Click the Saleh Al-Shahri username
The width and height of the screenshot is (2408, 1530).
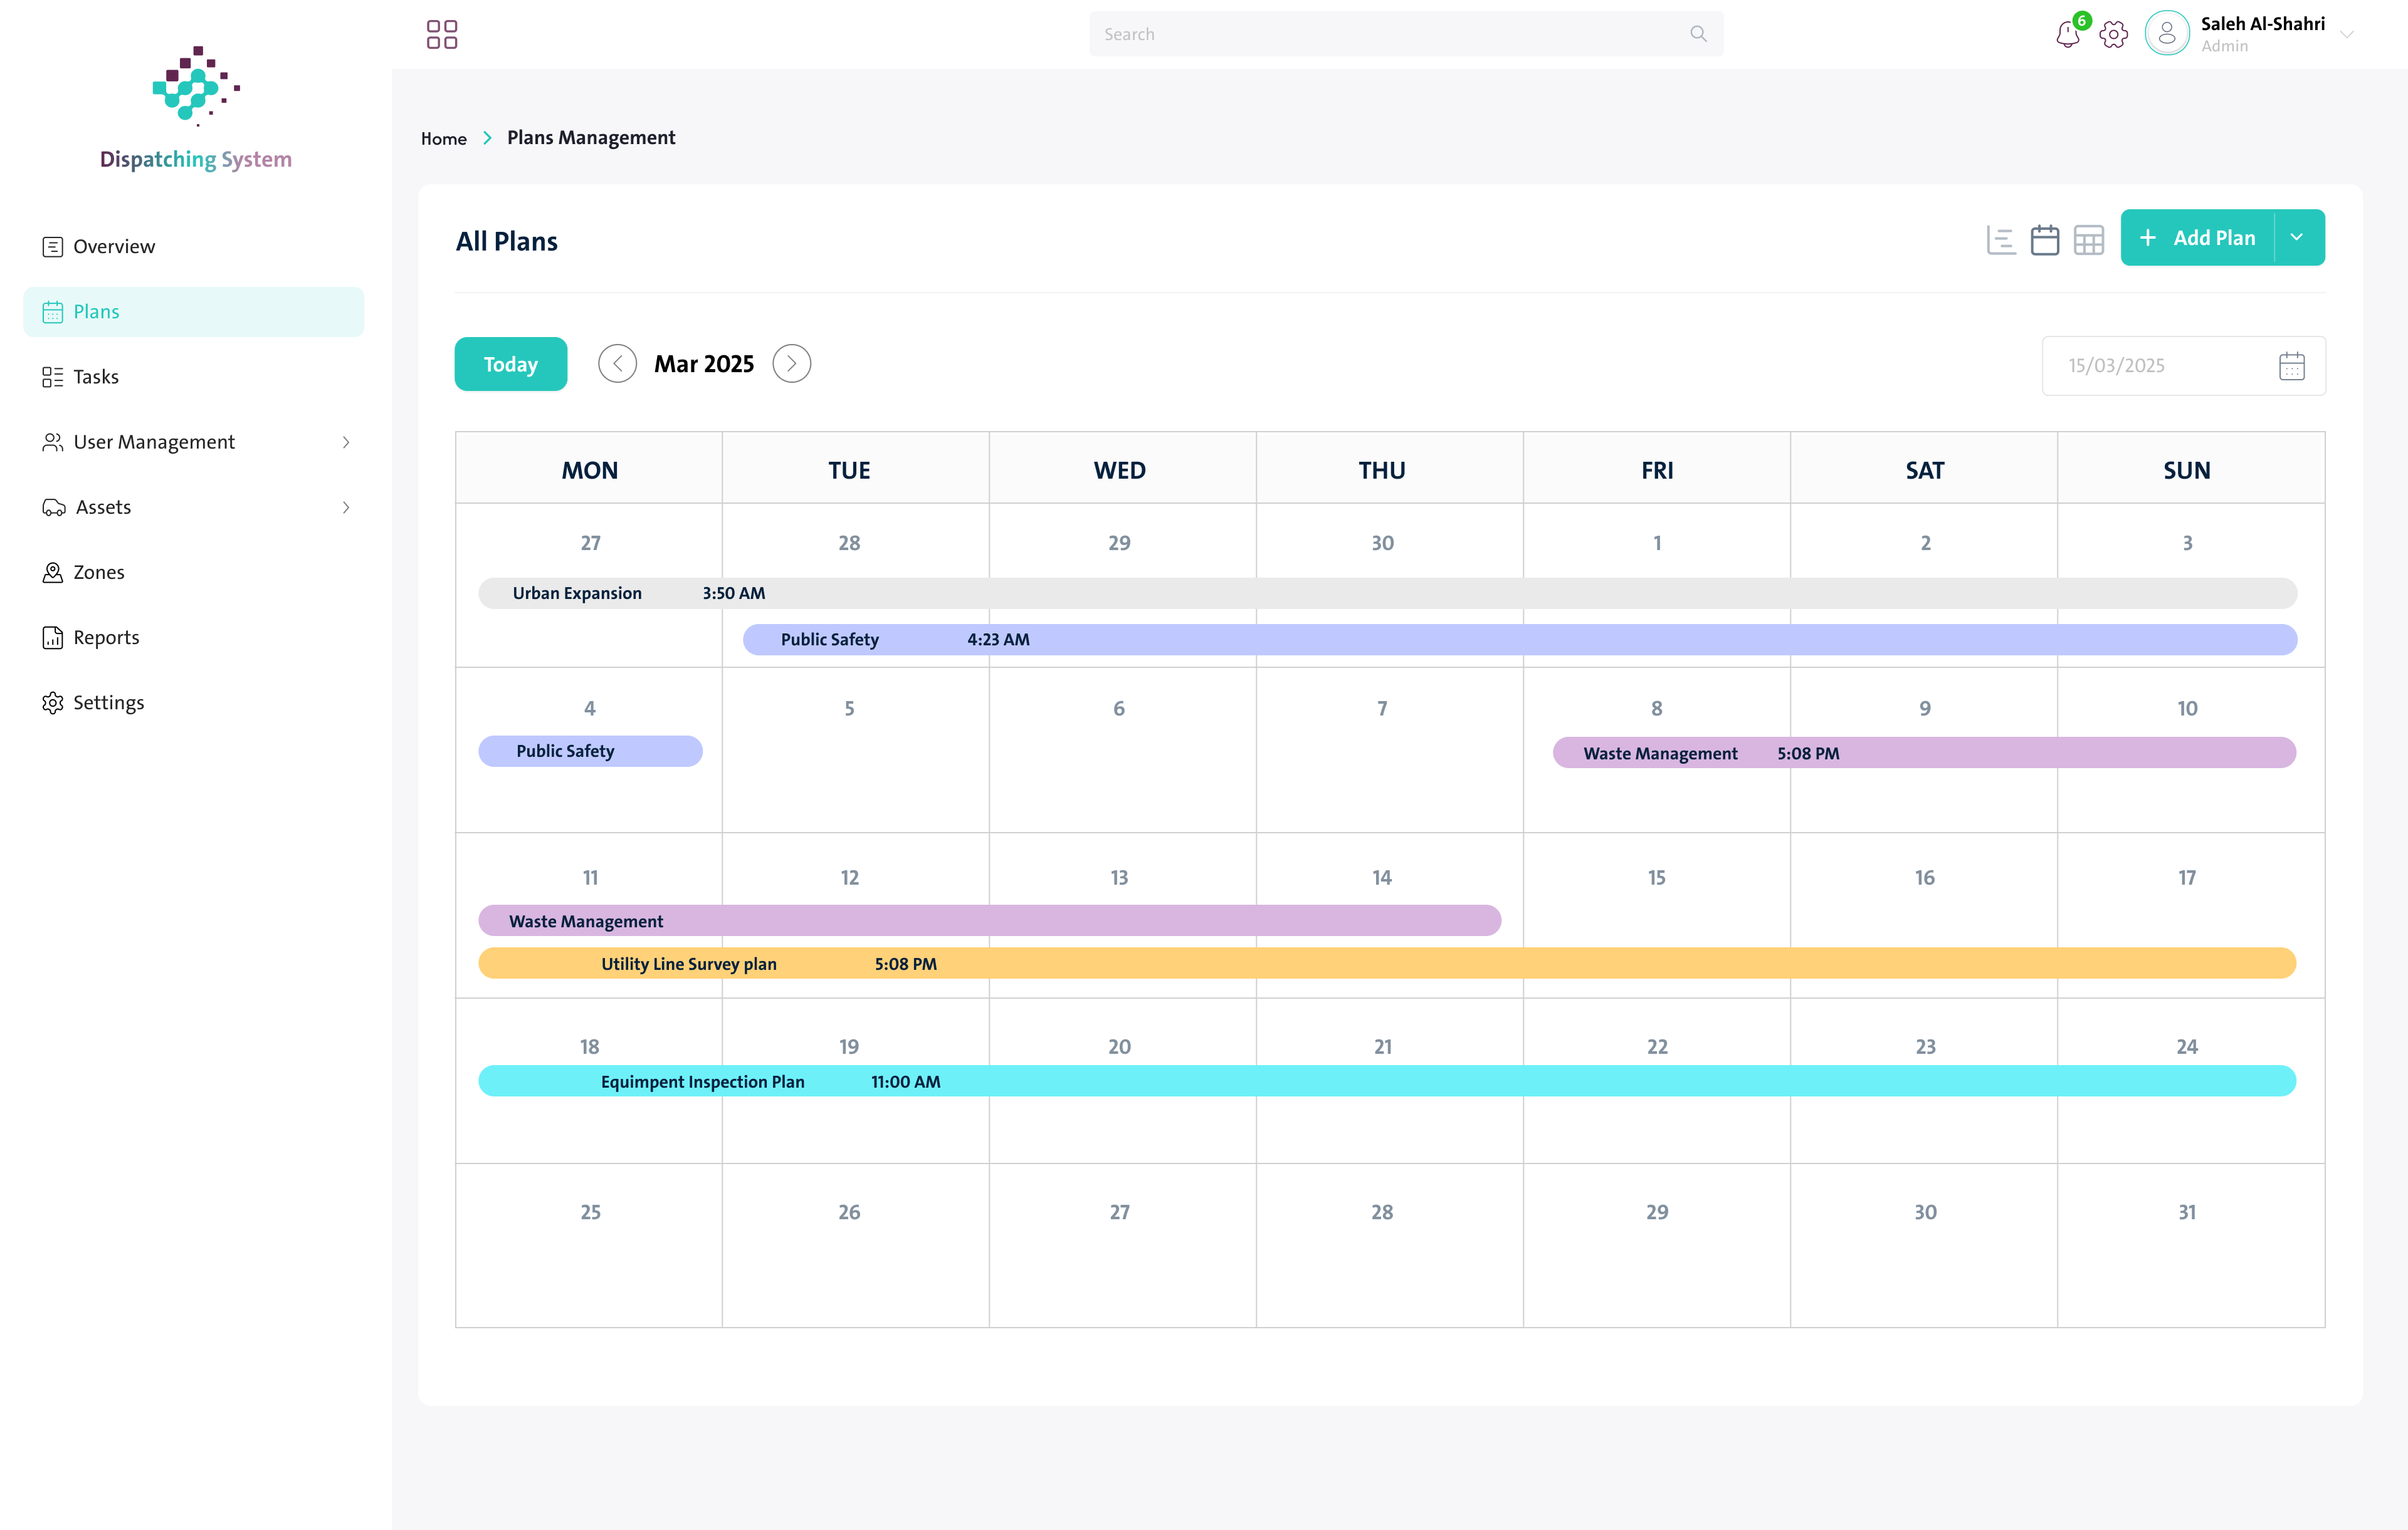point(2262,24)
